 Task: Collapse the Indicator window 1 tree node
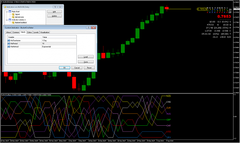[7, 20]
